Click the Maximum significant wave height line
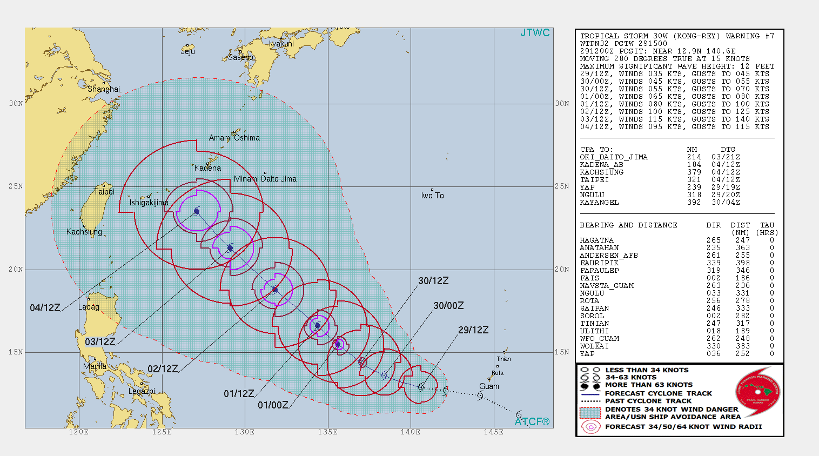The width and height of the screenshot is (819, 456). coord(677,66)
